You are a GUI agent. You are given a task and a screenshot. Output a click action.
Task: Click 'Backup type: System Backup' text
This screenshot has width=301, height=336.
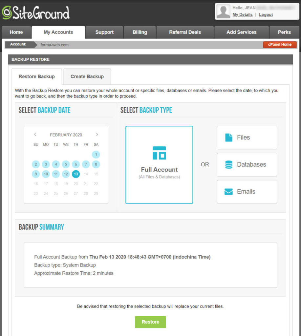[x=65, y=265]
